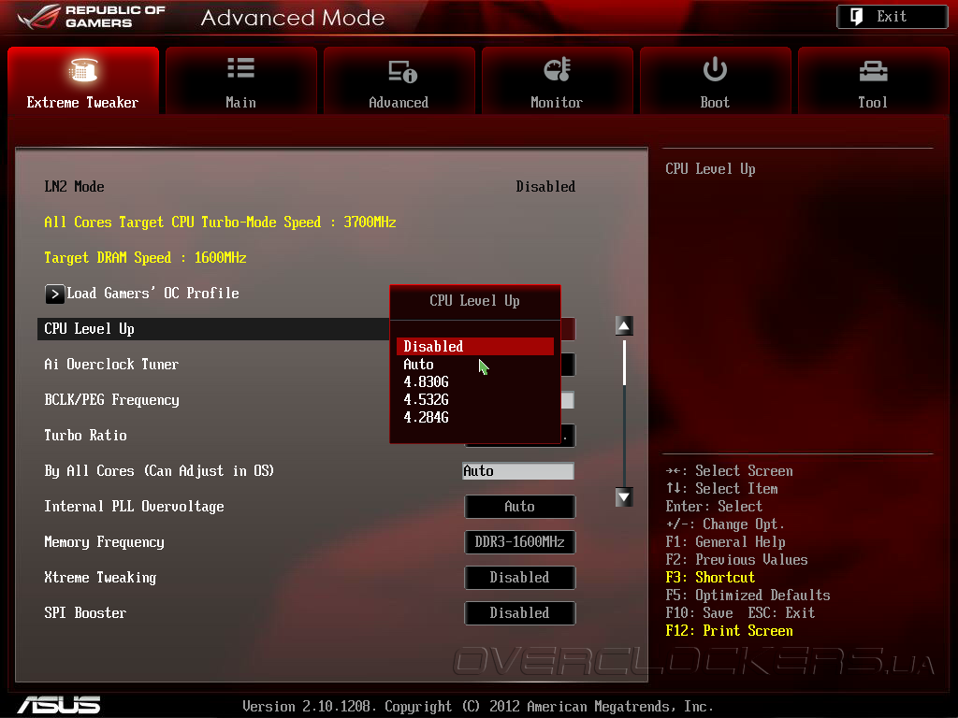The width and height of the screenshot is (958, 718).
Task: Open Xtreme Tweaking Disabled dropdown
Action: tap(520, 578)
